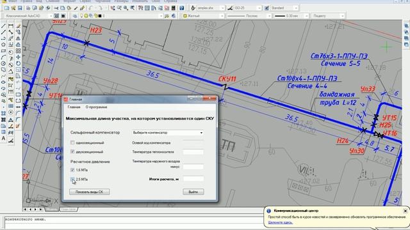Jump to the last layout tab with the arrow
The width and height of the screenshot is (410, 230).
coord(41,209)
